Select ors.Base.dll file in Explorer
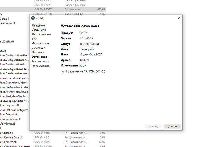The image size is (204, 147). point(6,133)
